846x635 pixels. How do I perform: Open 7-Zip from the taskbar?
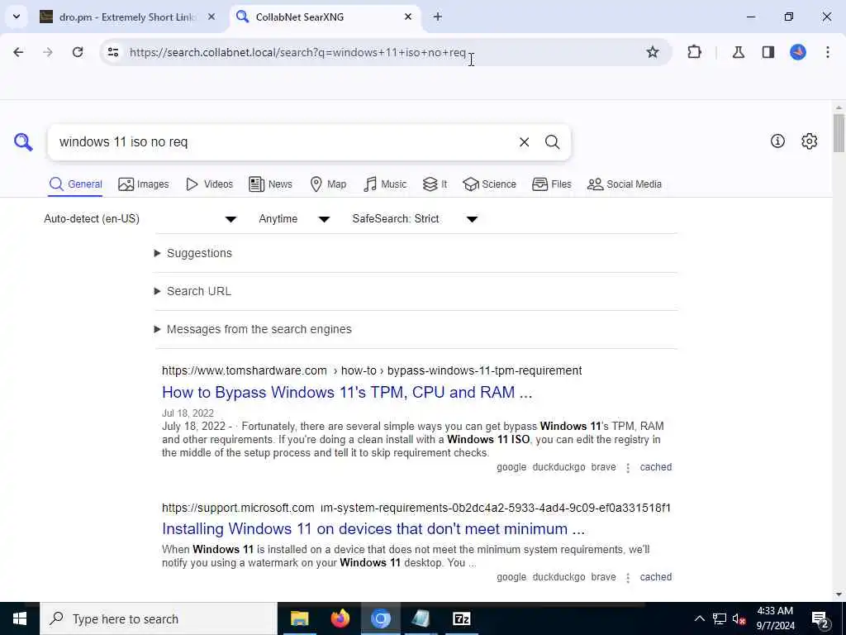click(461, 618)
